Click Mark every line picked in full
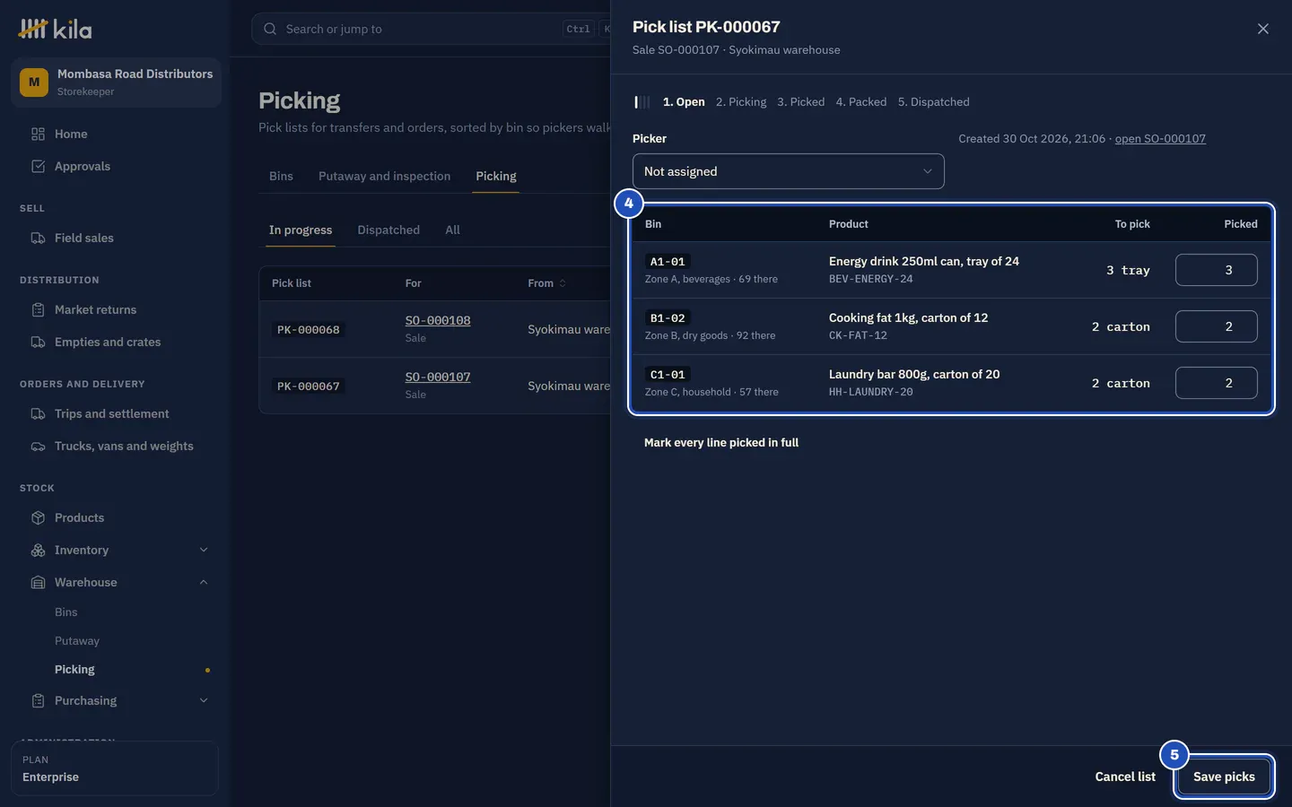The image size is (1292, 807). (721, 442)
